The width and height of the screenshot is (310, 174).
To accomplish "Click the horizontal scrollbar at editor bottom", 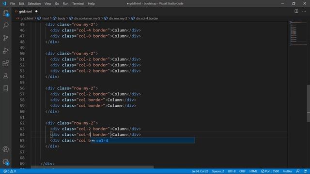I will [x=93, y=167].
